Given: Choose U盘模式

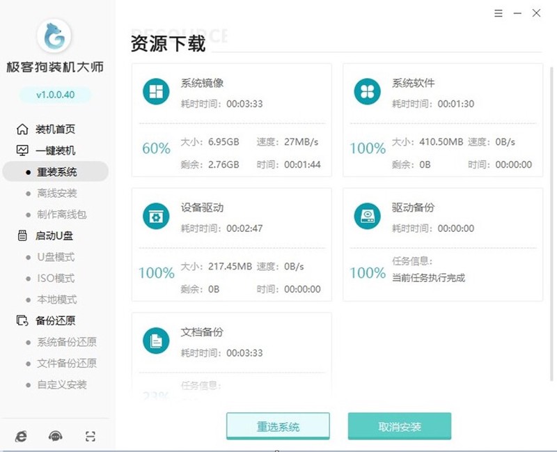Looking at the screenshot, I should (56, 257).
